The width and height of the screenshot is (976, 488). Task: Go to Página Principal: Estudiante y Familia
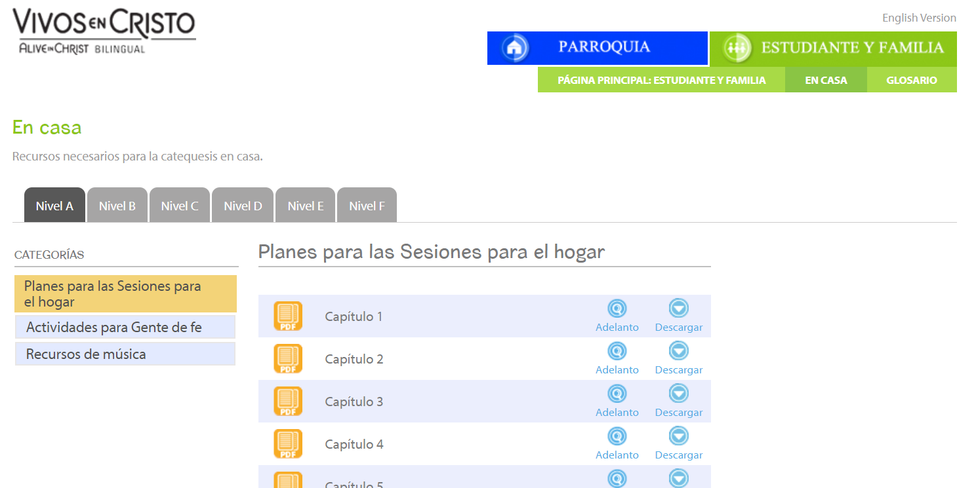661,80
